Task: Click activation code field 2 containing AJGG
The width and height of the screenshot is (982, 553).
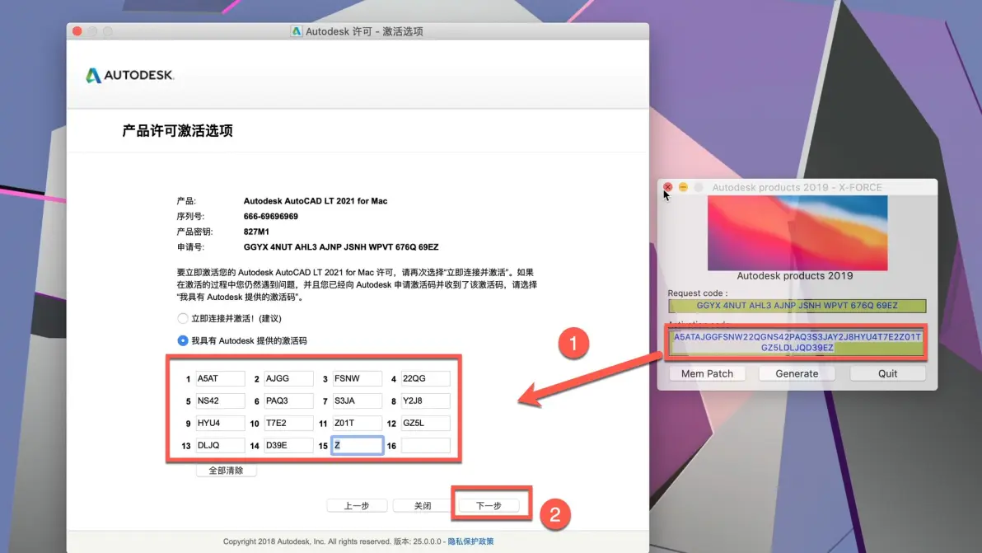Action: coord(288,378)
